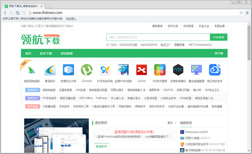Viewport: 252px width, 154px height.
Task: Open the 软媒优化大师 app icon
Action: tap(68, 70)
